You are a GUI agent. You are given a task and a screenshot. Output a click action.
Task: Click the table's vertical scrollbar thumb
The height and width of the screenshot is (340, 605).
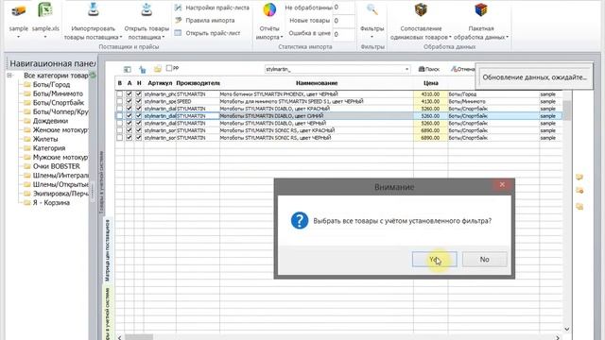coord(566,110)
